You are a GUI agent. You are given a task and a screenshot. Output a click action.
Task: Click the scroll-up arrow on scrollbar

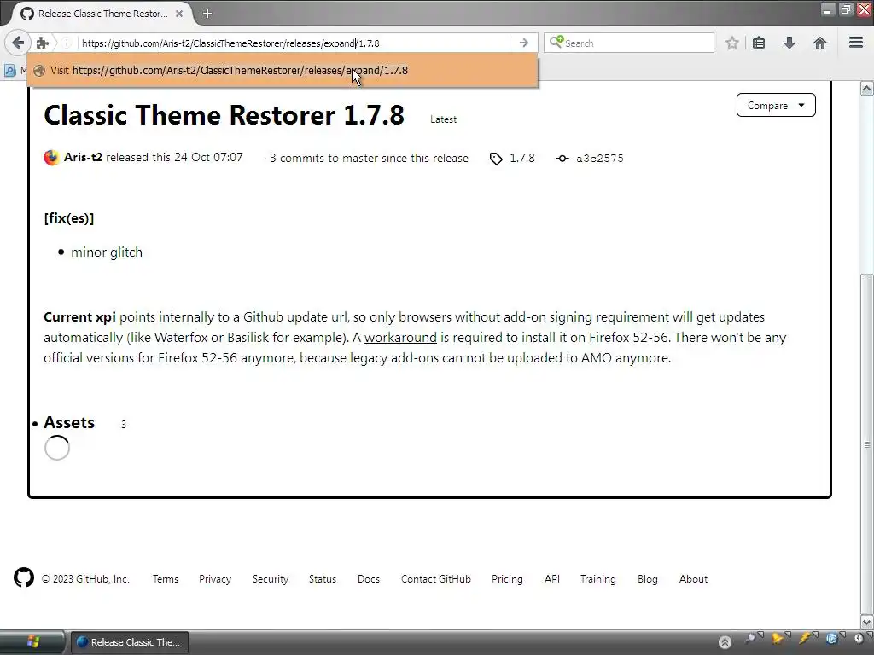[867, 89]
